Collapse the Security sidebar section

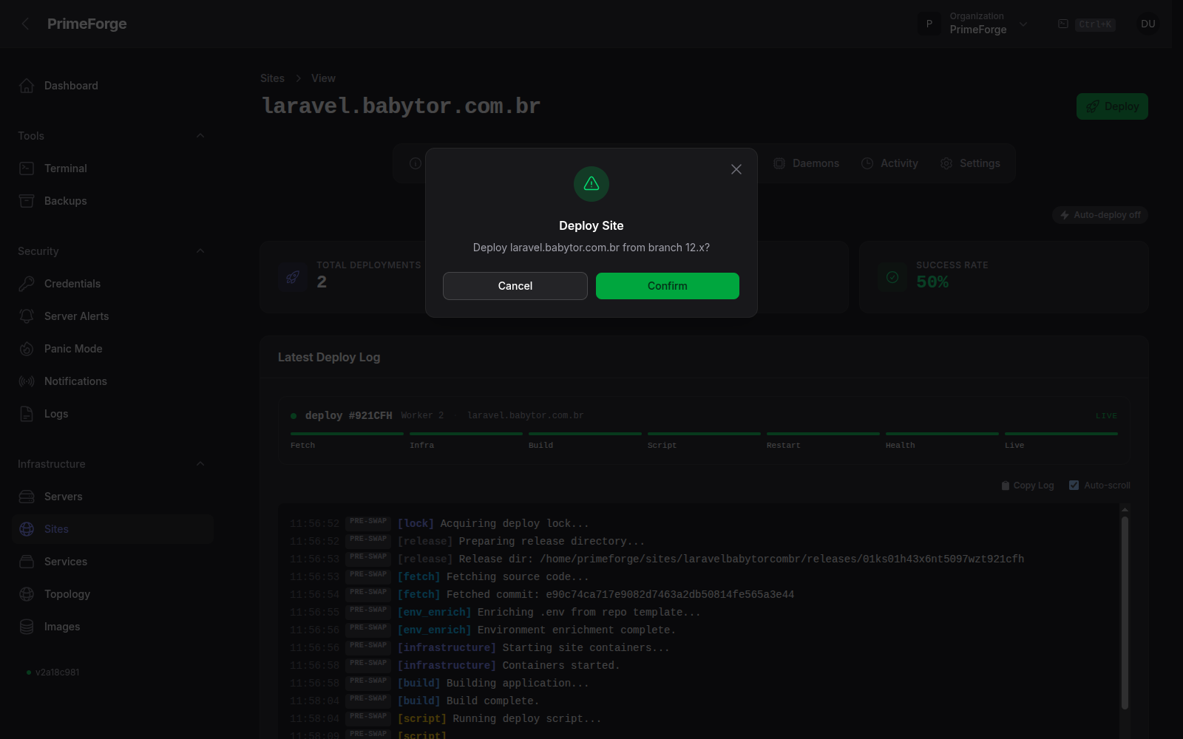click(200, 251)
